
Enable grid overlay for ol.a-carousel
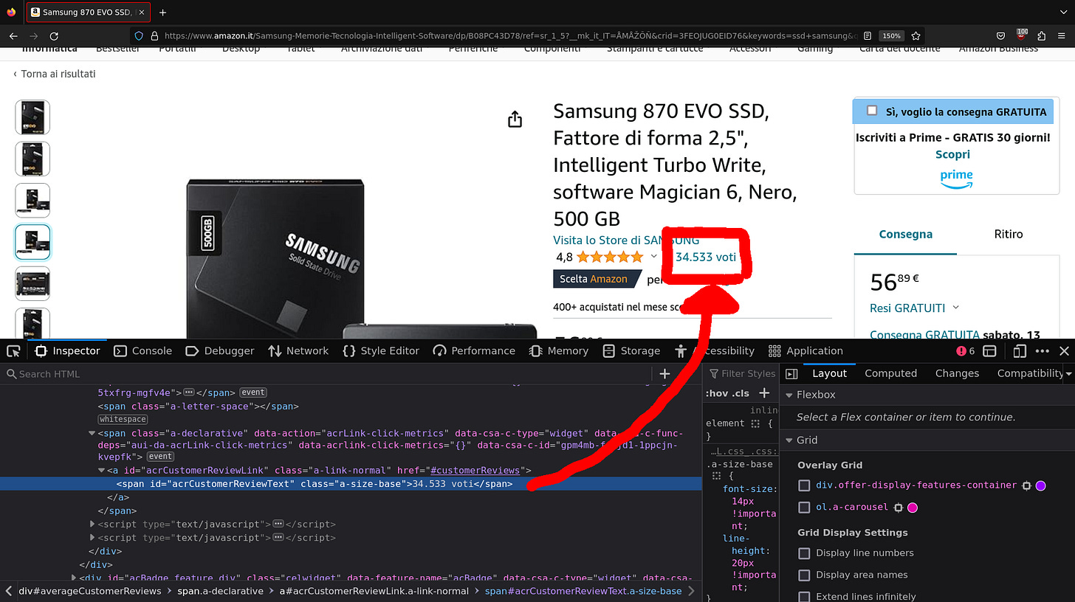pyautogui.click(x=805, y=507)
